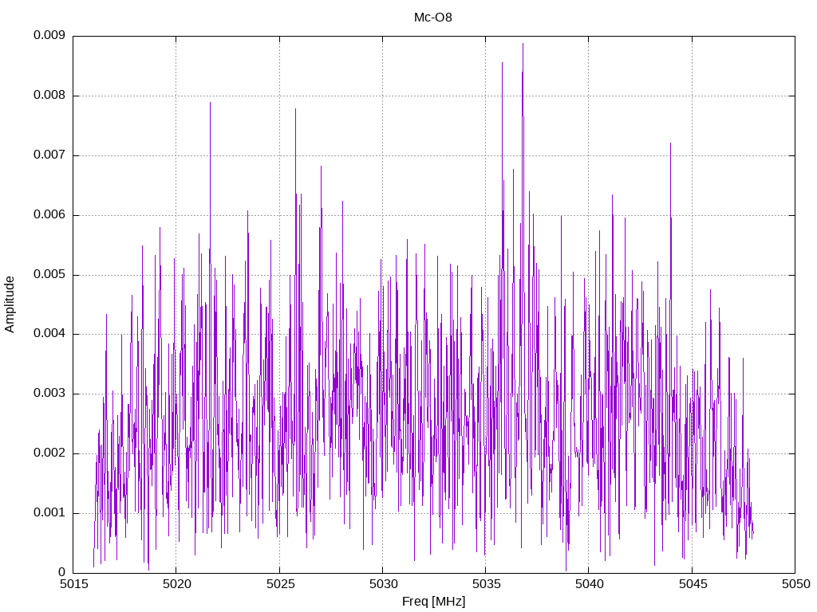Click the 5015 x-axis tick label
Viewport: 817px width, 612px height.
pyautogui.click(x=73, y=584)
